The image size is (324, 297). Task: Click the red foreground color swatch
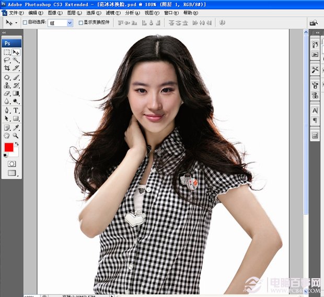pos(9,147)
